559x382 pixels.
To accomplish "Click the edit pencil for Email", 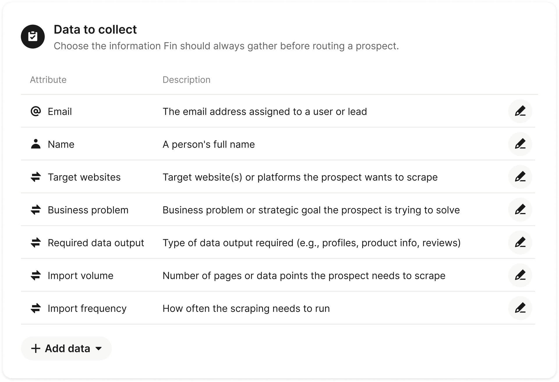I will click(x=520, y=111).
